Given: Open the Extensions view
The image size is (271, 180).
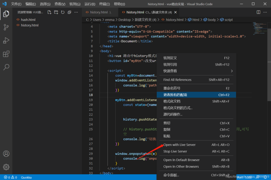Looking at the screenshot, I should pos(6,54).
